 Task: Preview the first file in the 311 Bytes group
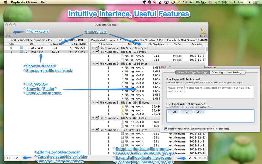137,134
